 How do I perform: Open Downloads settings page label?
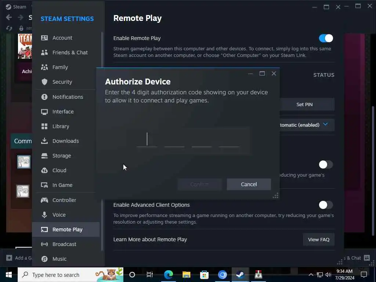pyautogui.click(x=66, y=141)
